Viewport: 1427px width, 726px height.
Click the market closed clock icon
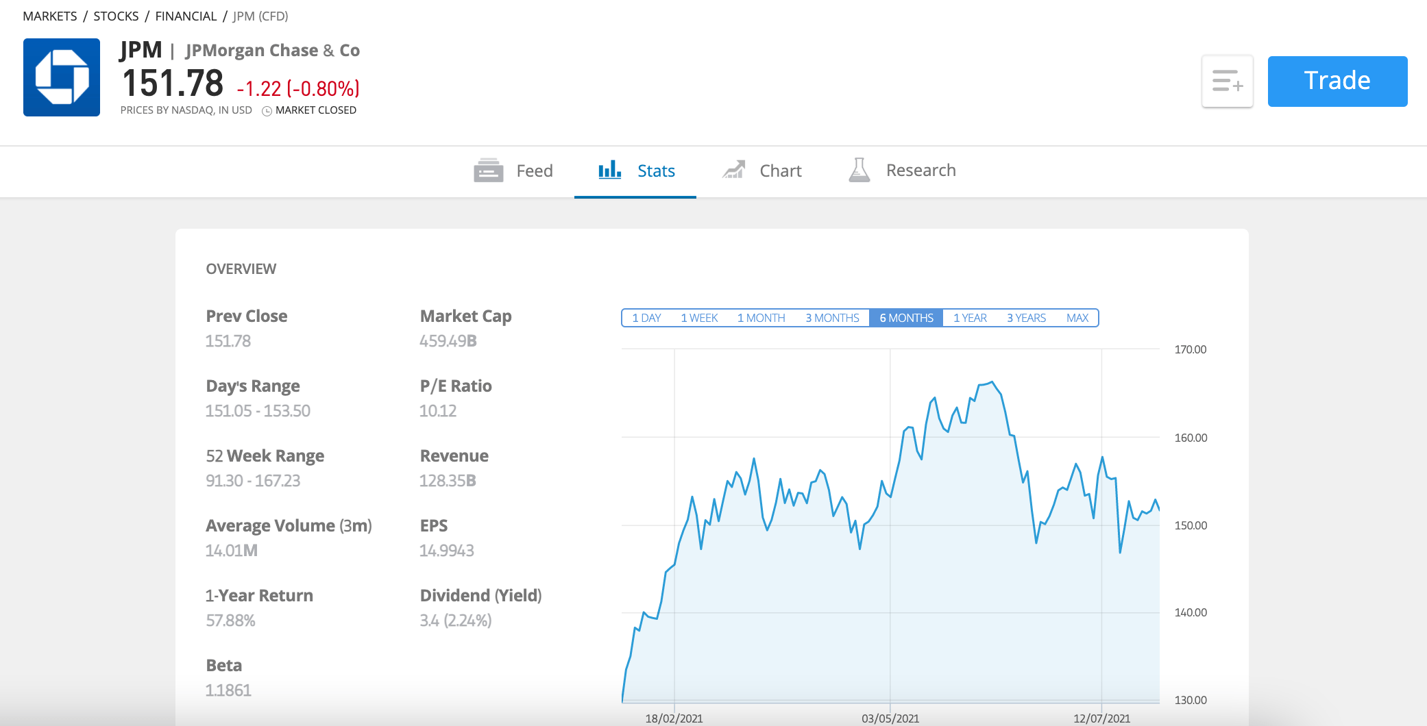tap(267, 111)
